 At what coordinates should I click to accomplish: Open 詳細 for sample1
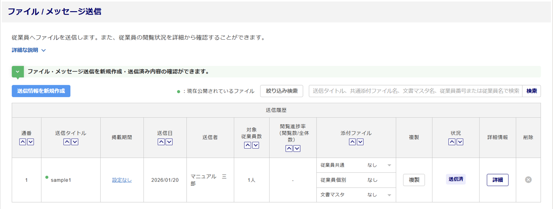pyautogui.click(x=497, y=180)
